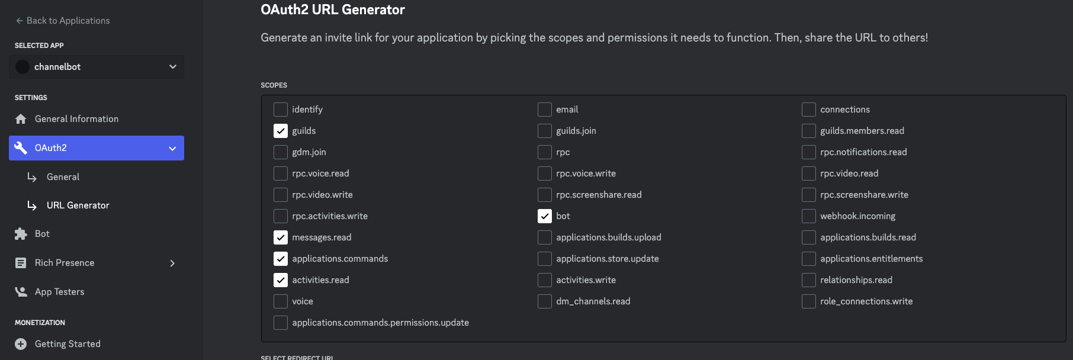Uncheck the bot scope
This screenshot has height=360, width=1073.
click(545, 216)
